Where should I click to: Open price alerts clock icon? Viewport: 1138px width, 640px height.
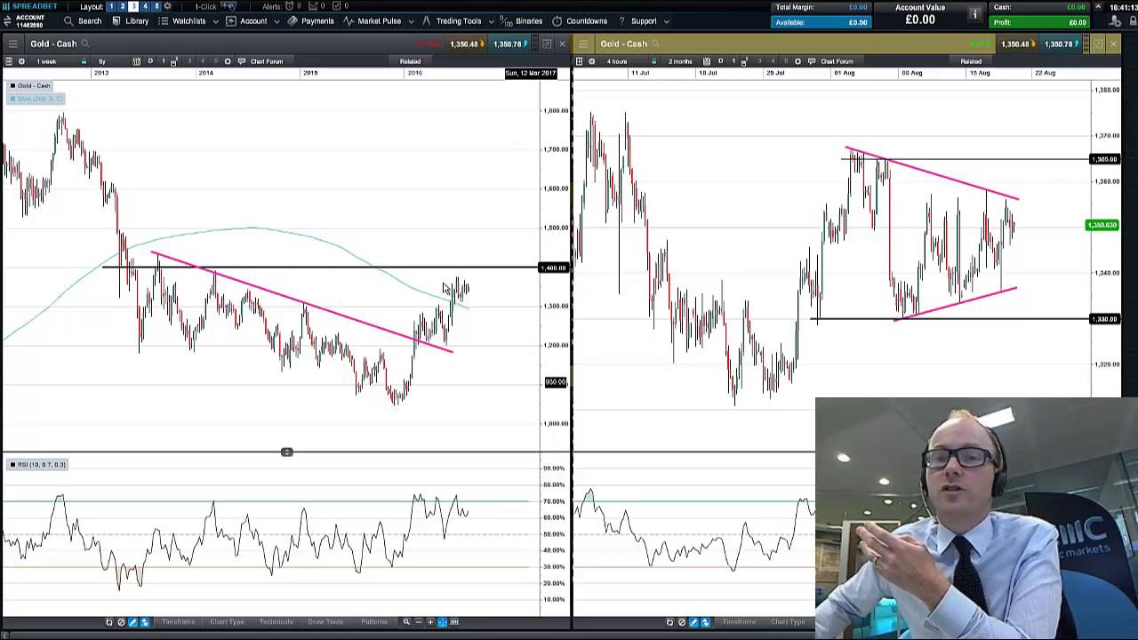coord(289,6)
